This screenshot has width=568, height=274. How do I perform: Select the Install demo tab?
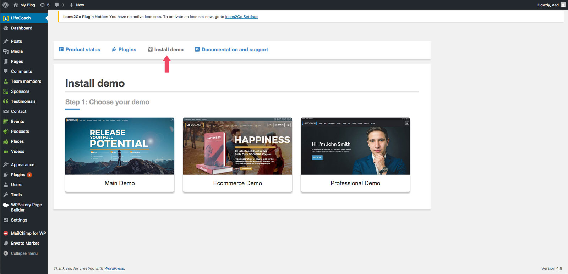(165, 50)
